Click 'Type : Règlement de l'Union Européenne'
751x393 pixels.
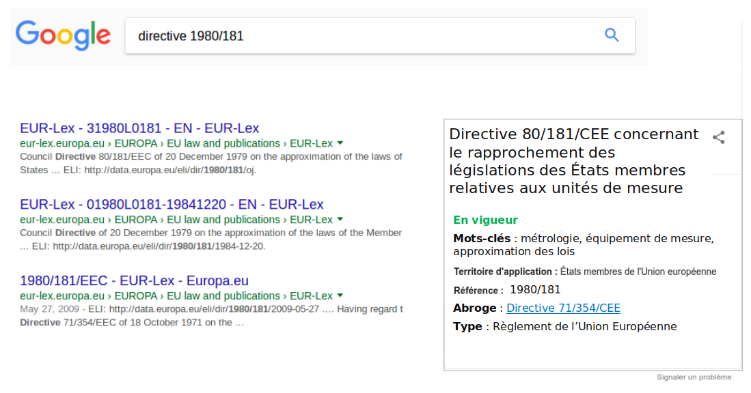point(565,327)
